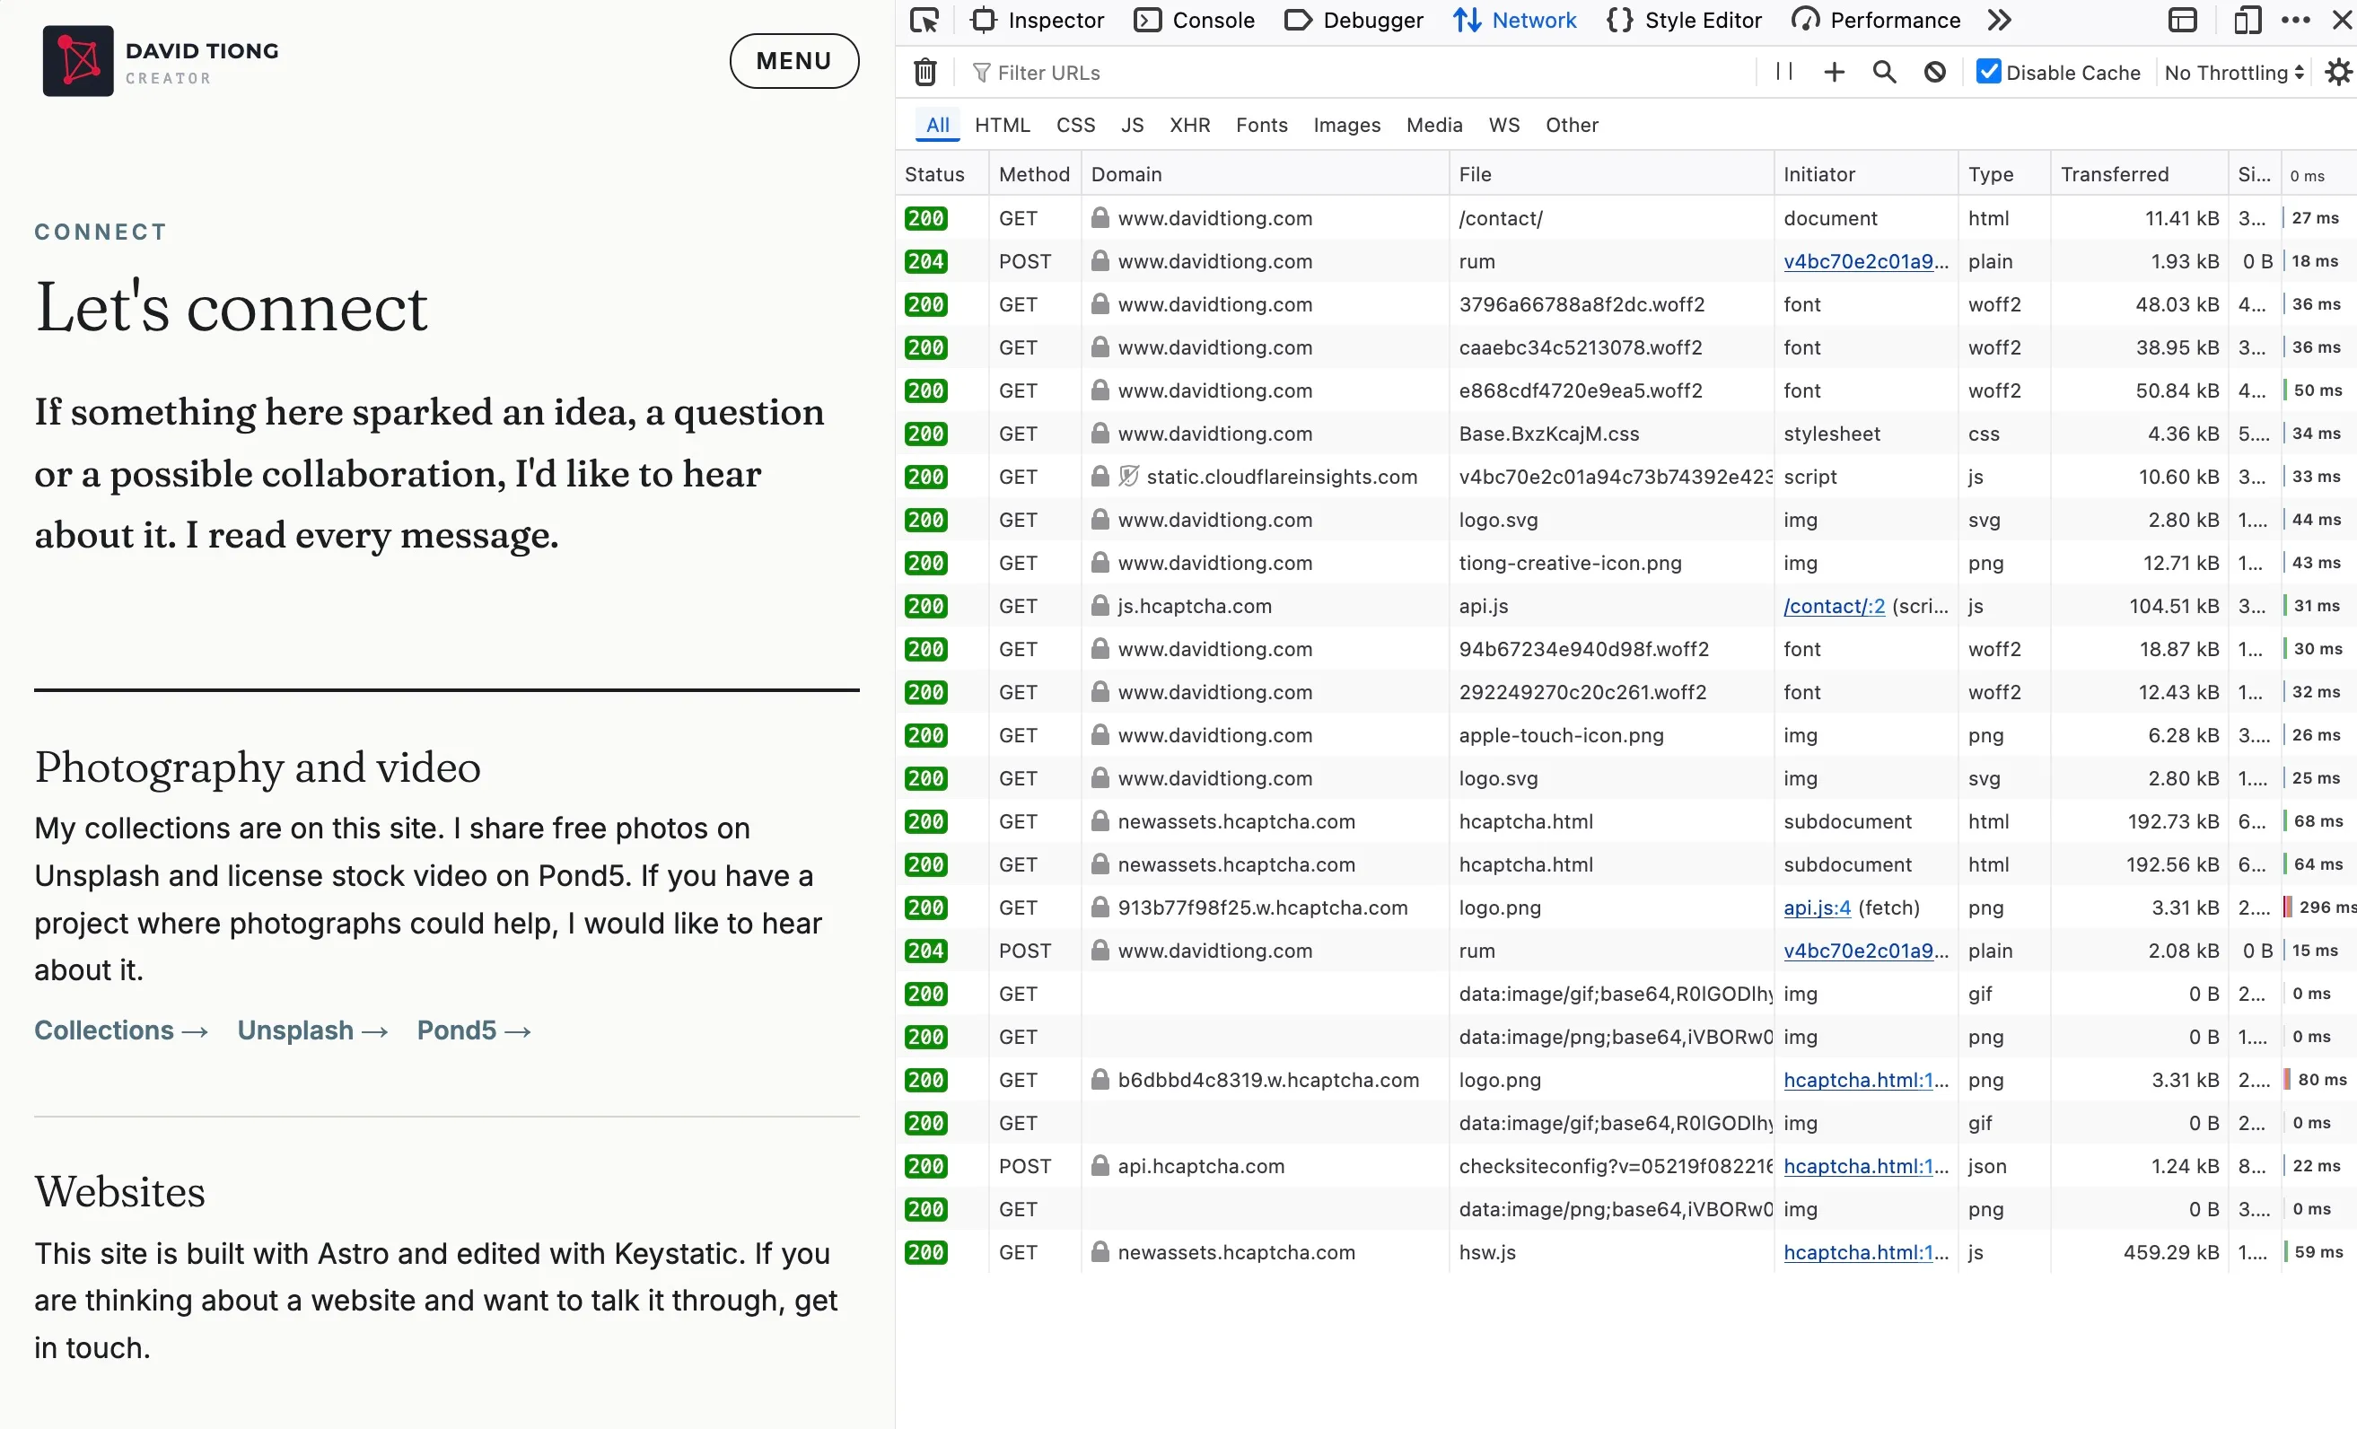Open network settings gear icon
2357x1429 pixels.
coord(2338,72)
